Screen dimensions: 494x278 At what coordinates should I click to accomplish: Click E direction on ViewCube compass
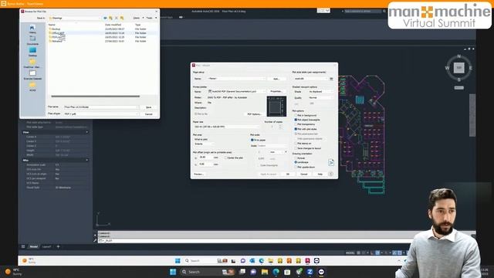point(471,68)
